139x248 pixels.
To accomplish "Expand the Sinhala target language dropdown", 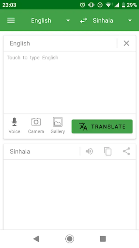I will 130,21.
